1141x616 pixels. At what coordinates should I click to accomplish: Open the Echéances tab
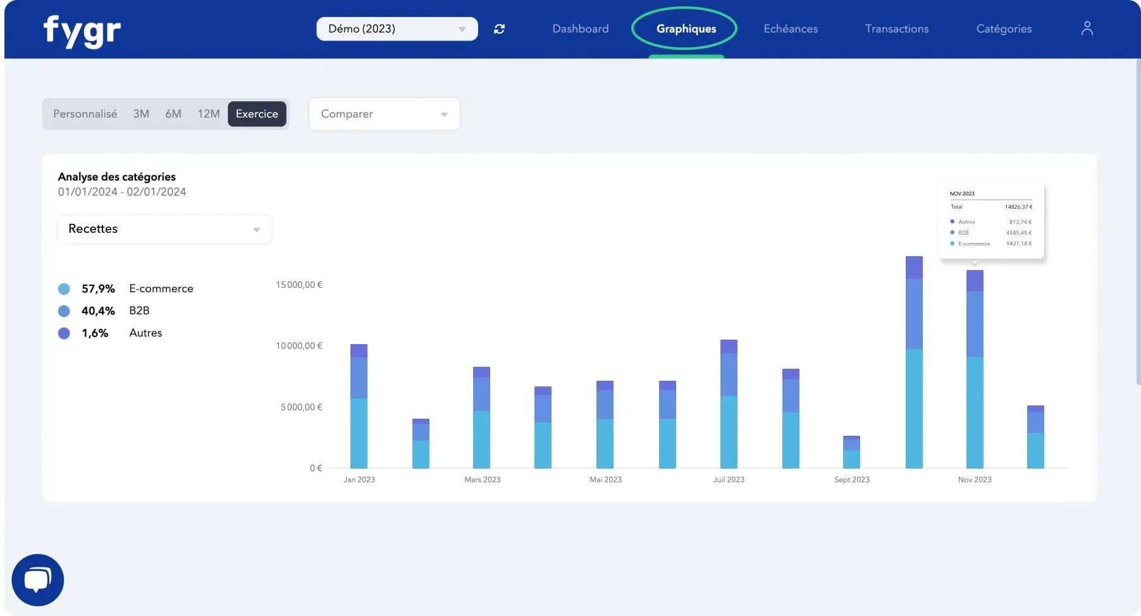pos(791,29)
